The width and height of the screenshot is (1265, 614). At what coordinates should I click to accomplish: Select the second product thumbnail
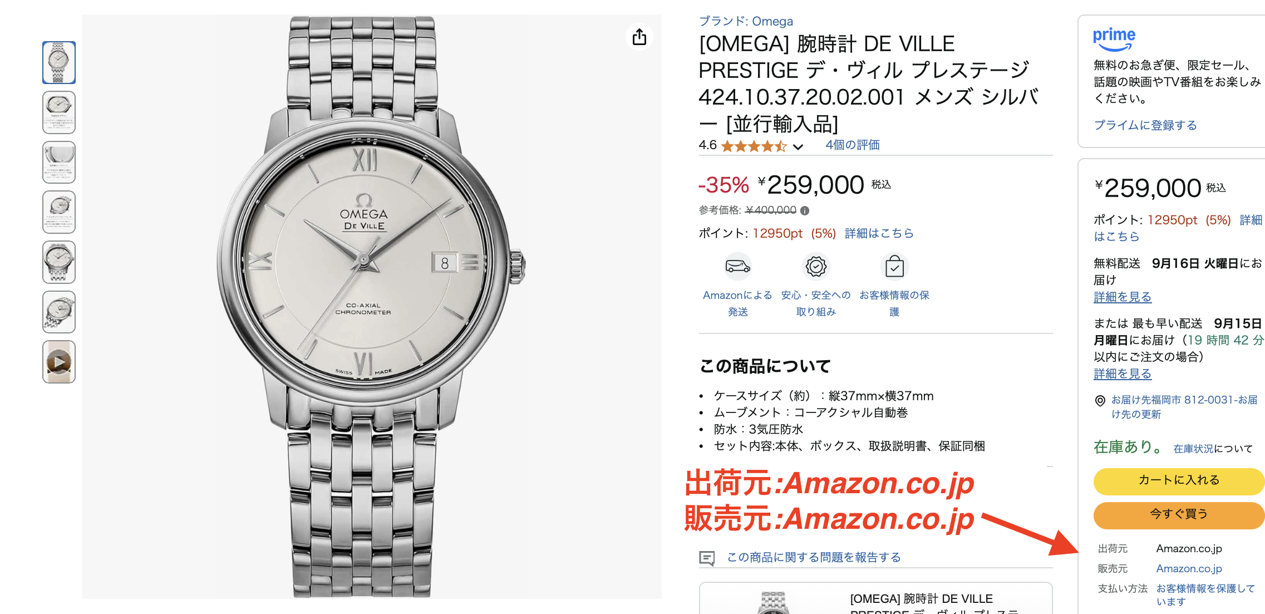(59, 112)
